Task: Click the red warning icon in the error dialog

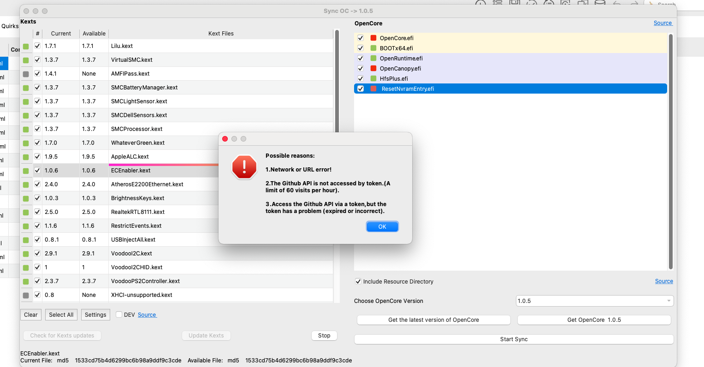Action: pyautogui.click(x=244, y=167)
